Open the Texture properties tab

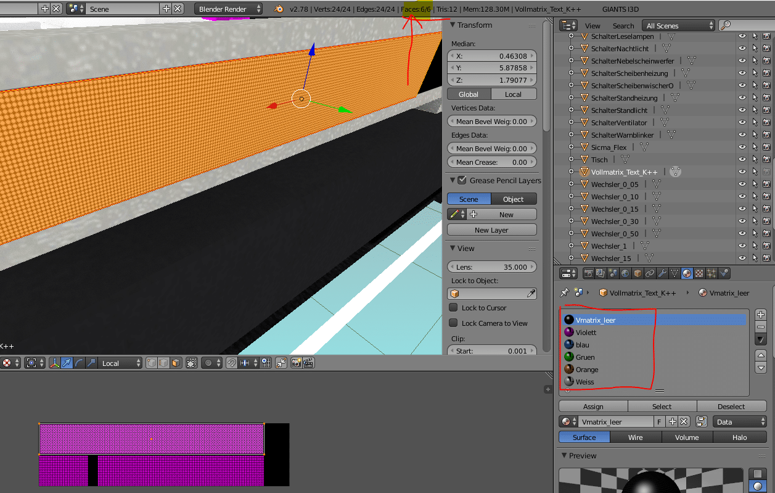point(699,273)
